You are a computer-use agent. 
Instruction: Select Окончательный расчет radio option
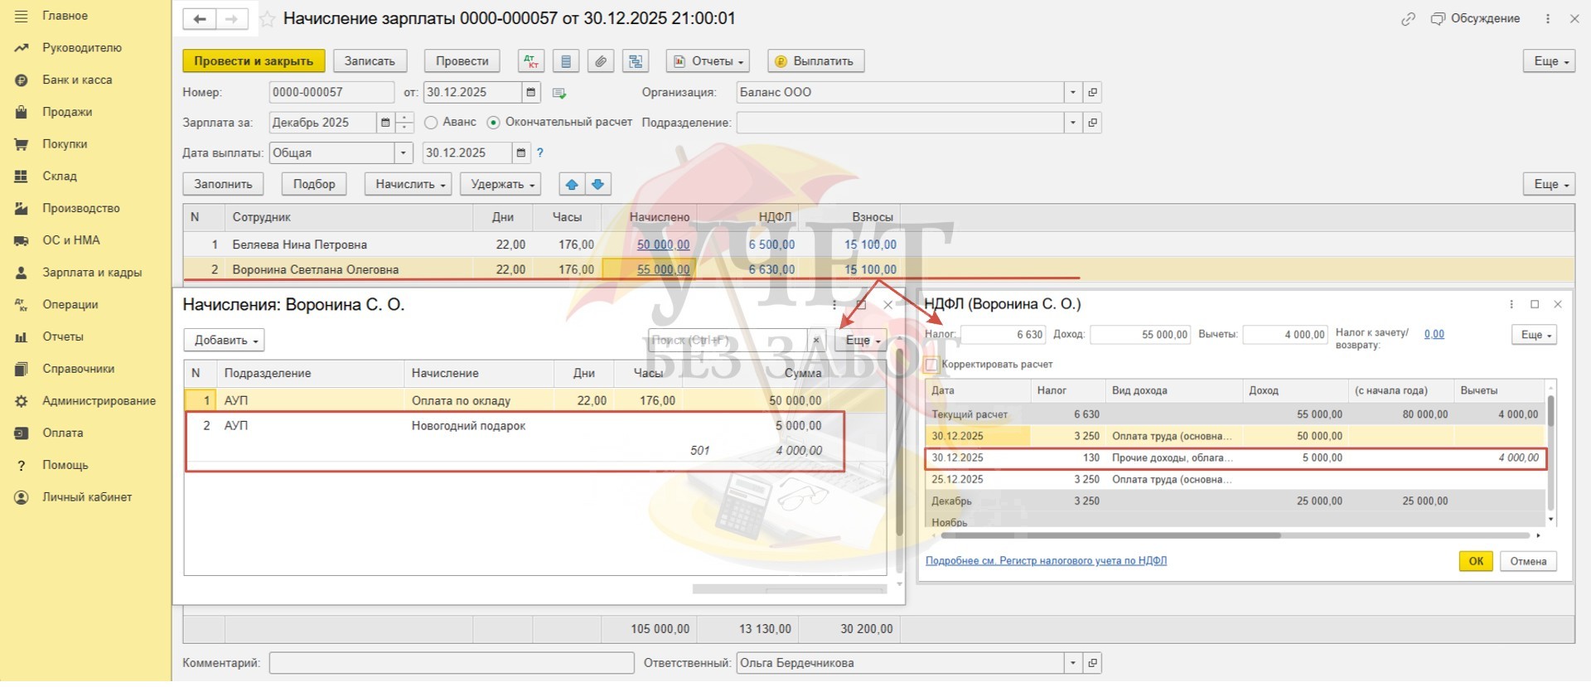(x=494, y=123)
